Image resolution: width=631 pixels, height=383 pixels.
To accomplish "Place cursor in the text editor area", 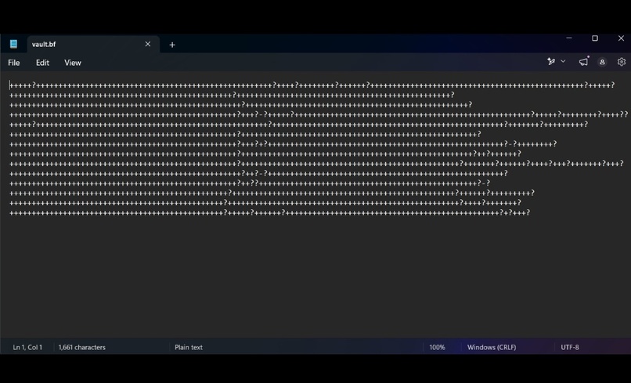I will pos(315,204).
